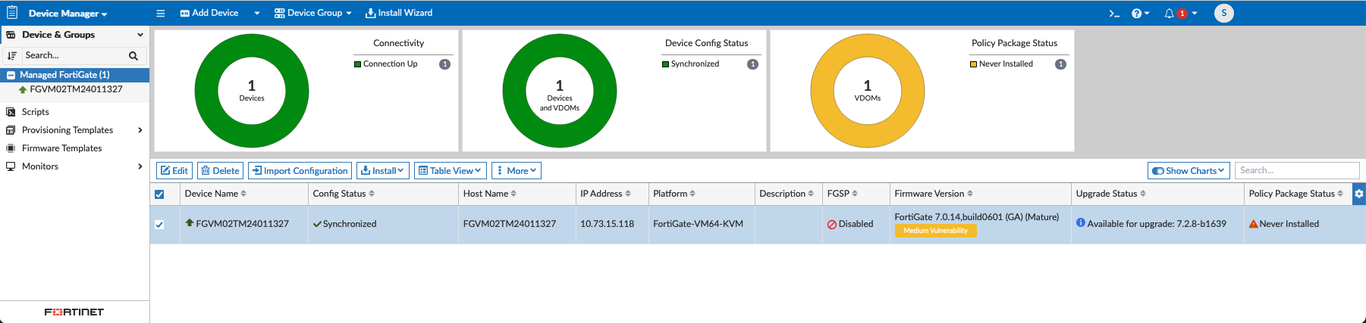Image resolution: width=1366 pixels, height=323 pixels.
Task: Collapse the Device & Groups section
Action: click(x=140, y=35)
